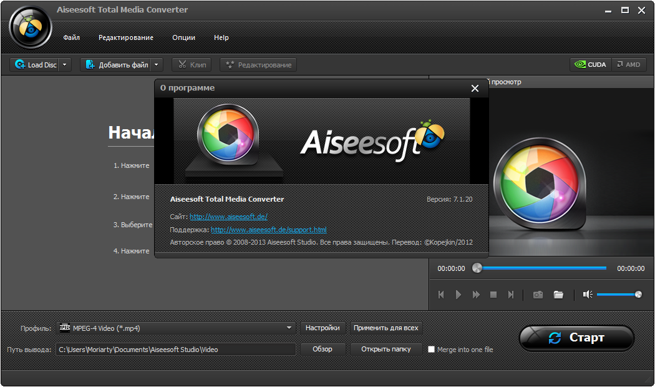
Task: Expand the Load Disc dropdown arrow
Action: click(x=65, y=65)
